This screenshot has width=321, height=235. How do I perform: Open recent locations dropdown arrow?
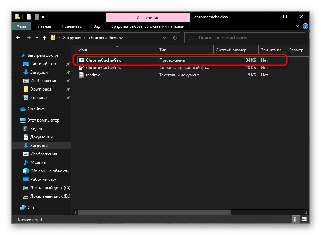pos(37,38)
